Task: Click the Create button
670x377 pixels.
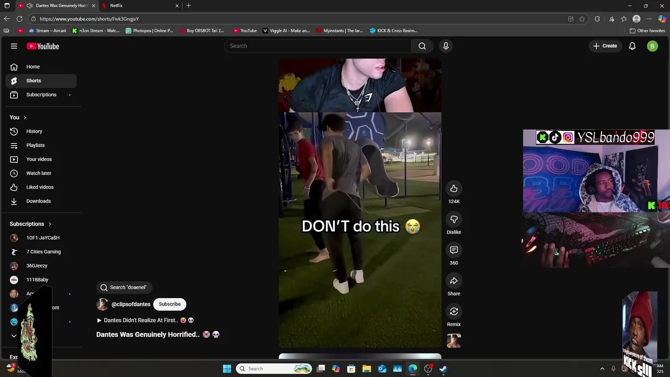Action: (605, 46)
